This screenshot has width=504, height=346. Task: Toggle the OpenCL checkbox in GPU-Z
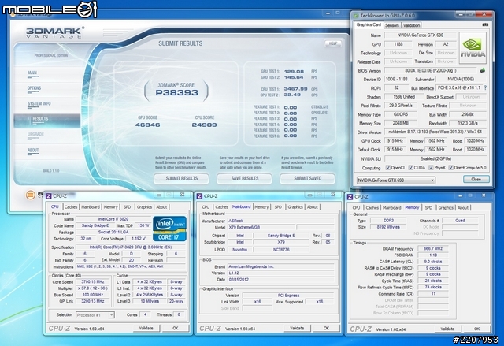pyautogui.click(x=388, y=168)
